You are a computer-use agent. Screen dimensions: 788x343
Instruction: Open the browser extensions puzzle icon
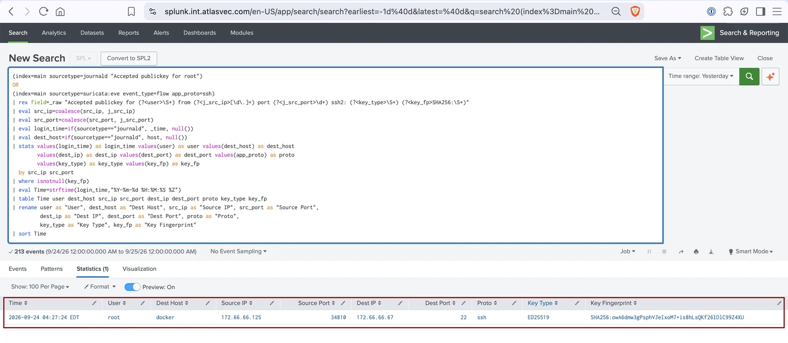(728, 11)
